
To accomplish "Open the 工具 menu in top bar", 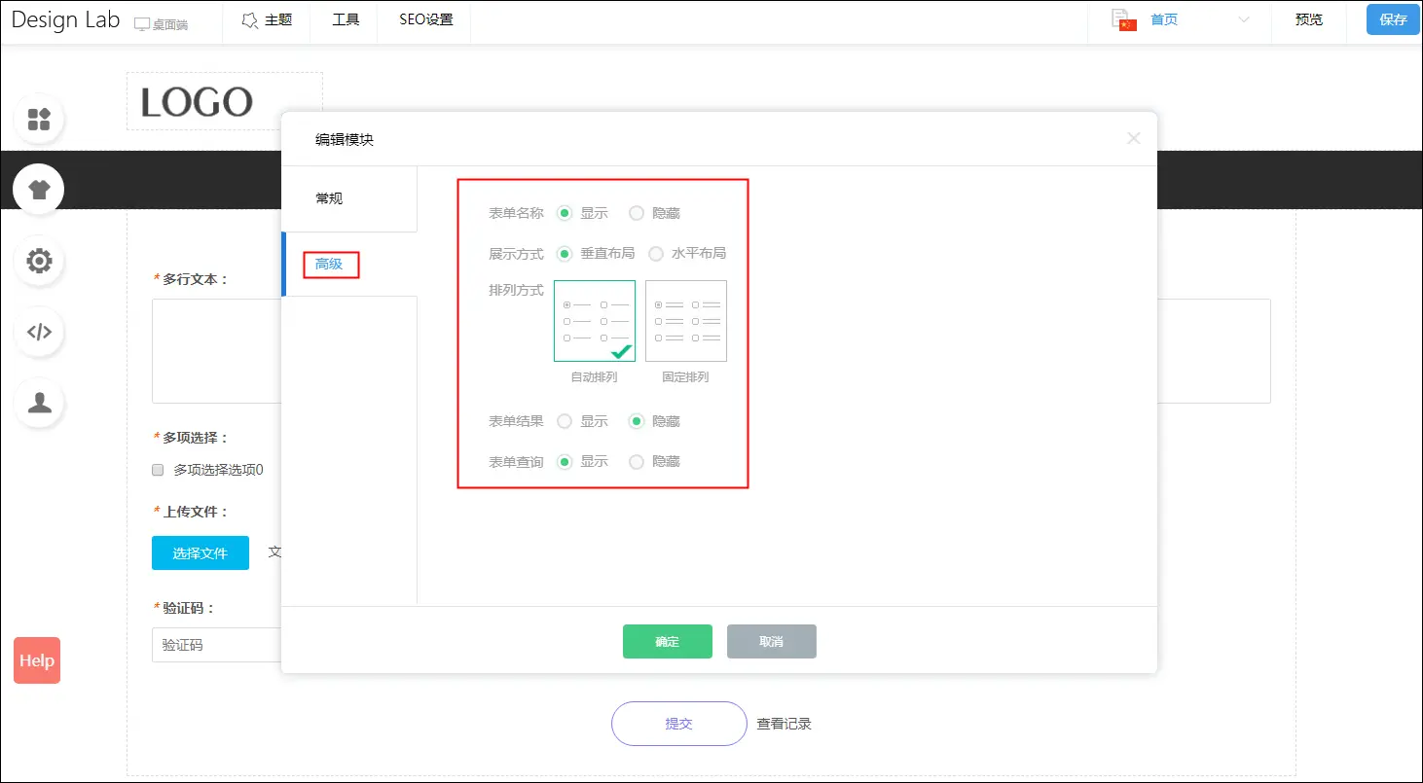I will [346, 20].
